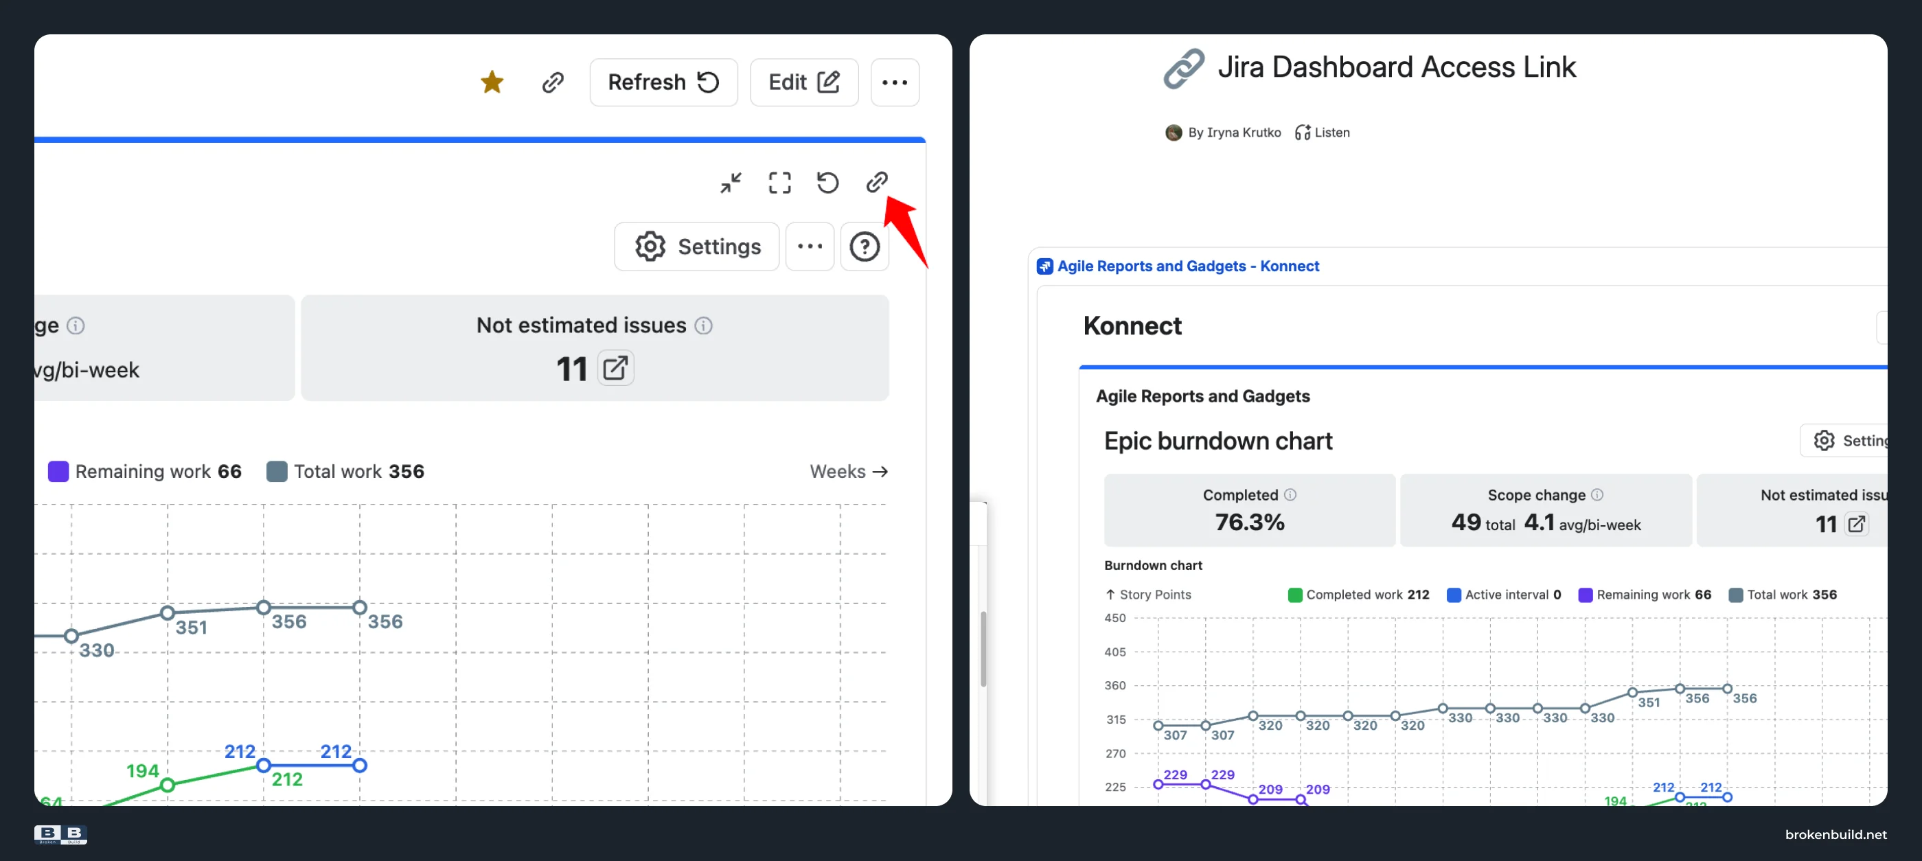Screen dimensions: 1922x861
Task: Click info icon next to Scope change
Action: [x=1597, y=494]
